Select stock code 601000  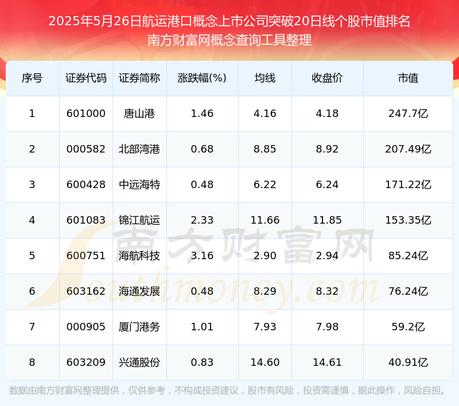click(x=85, y=114)
